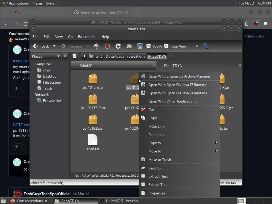Select Extract Here
This screenshot has width=272, height=204.
pos(179,176)
